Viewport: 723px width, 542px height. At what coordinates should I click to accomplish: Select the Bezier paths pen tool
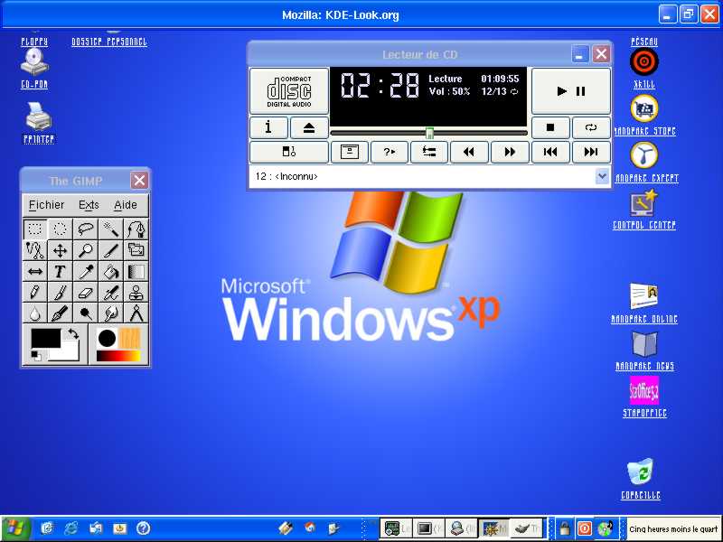click(x=136, y=229)
